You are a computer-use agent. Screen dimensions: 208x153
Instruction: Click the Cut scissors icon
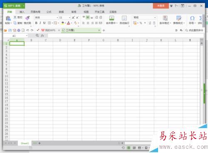tap(15, 17)
